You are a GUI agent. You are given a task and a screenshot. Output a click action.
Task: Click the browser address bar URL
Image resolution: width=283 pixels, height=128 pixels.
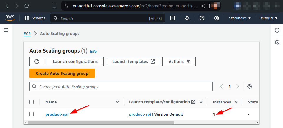coord(135,6)
